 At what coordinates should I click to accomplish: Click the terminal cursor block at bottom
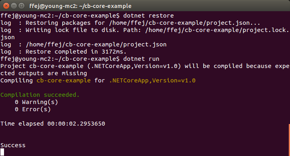point(2,152)
